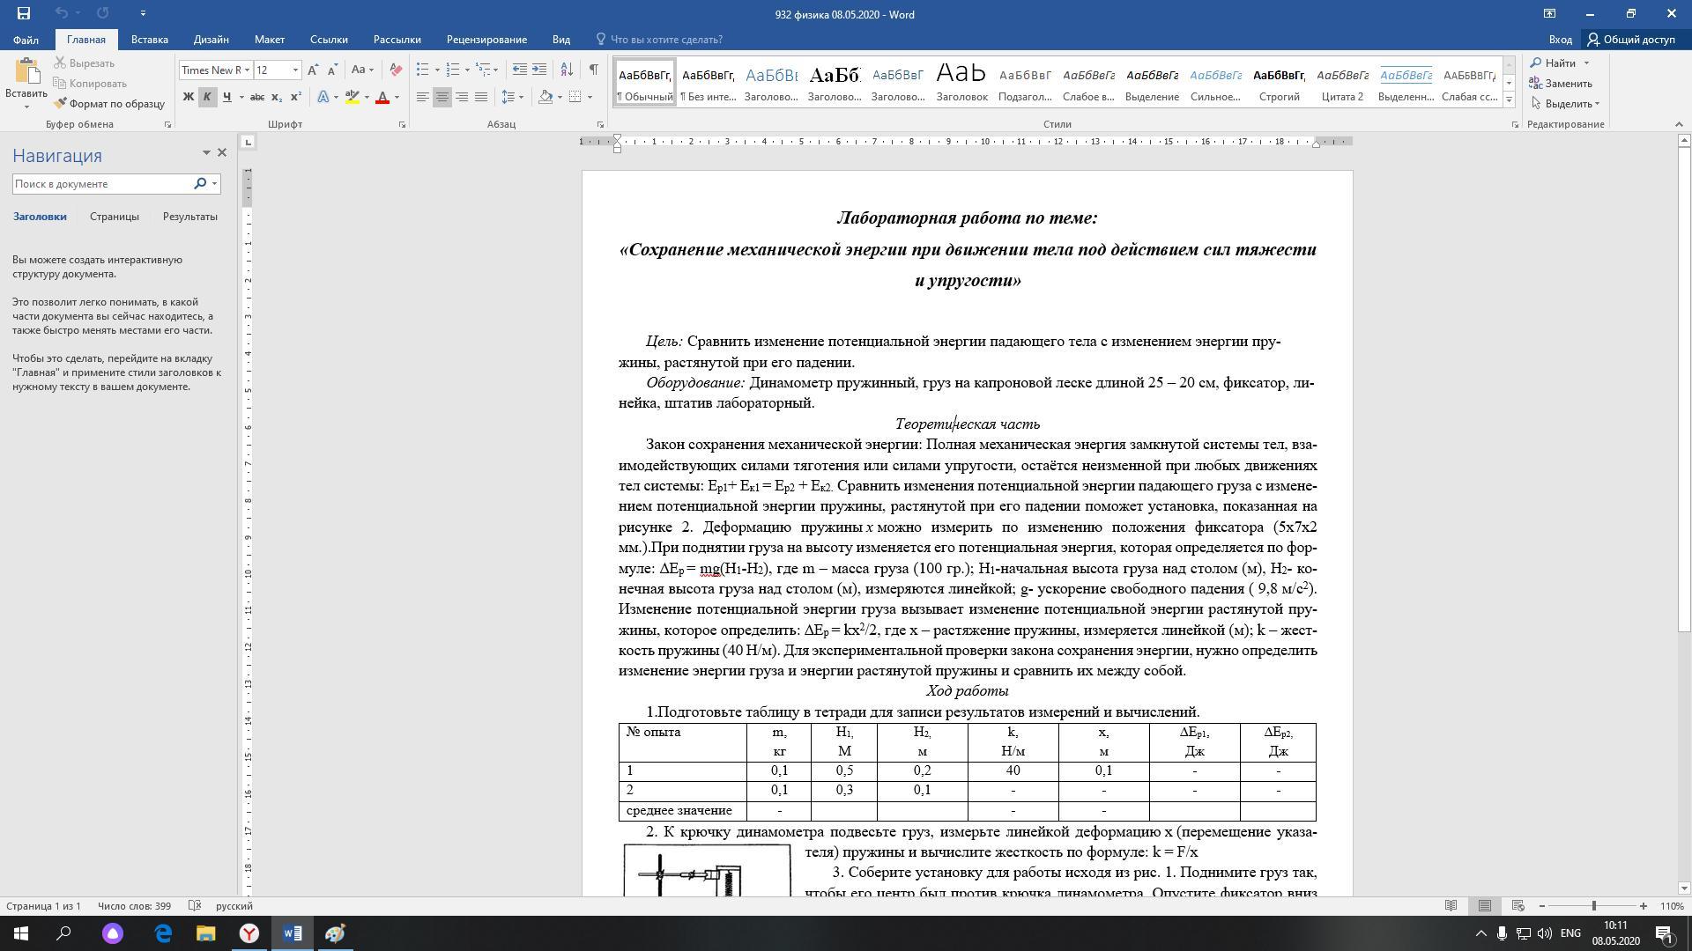Switch to the Дизайн ribbon tab
The image size is (1692, 951).
tap(211, 40)
